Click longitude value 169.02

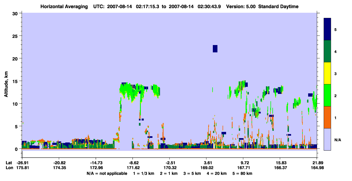[x=207, y=168]
